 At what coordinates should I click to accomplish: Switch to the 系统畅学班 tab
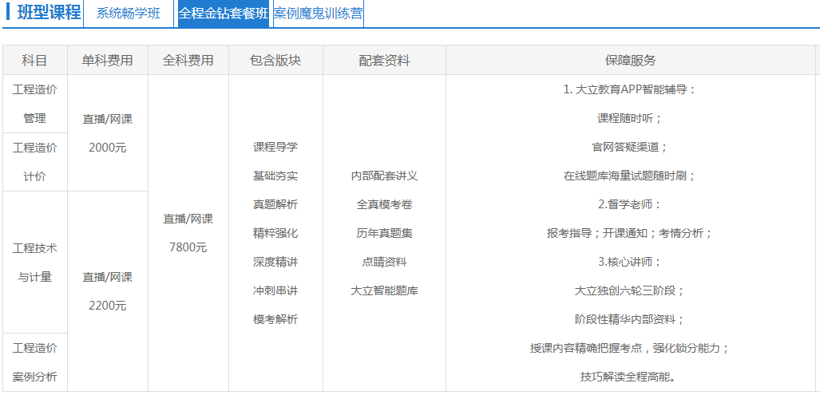click(129, 14)
